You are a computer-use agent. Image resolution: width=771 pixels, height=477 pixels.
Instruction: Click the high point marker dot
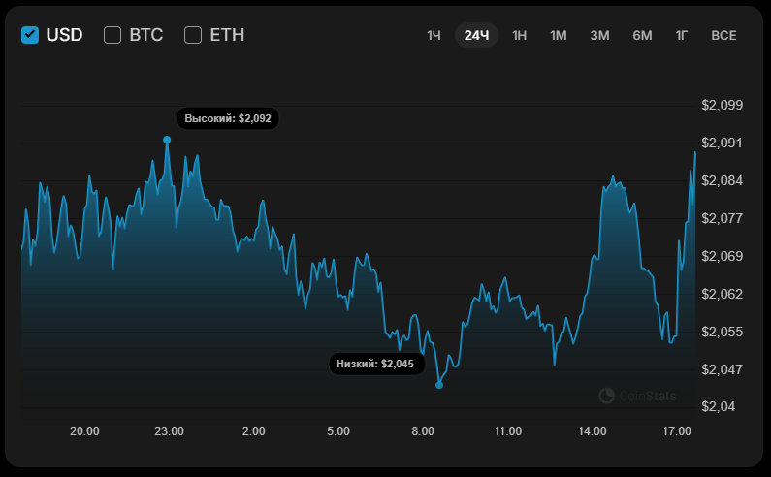point(167,140)
